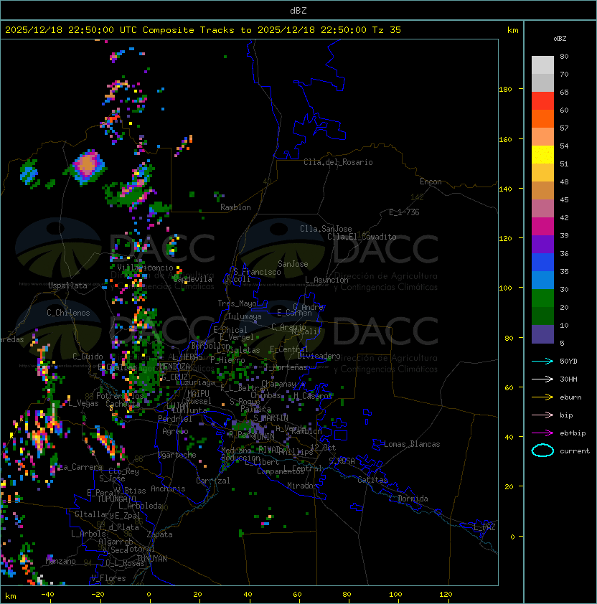Click the Potrerillos map label

(x=120, y=396)
